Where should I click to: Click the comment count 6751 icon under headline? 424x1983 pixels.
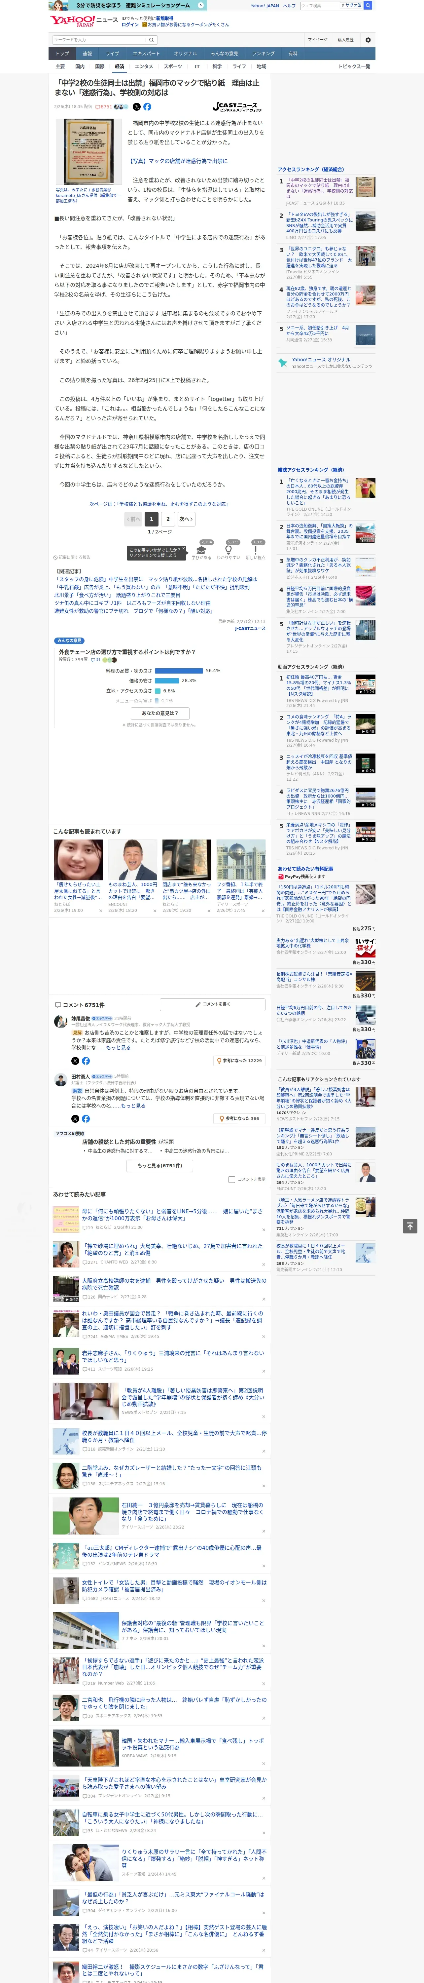click(104, 107)
